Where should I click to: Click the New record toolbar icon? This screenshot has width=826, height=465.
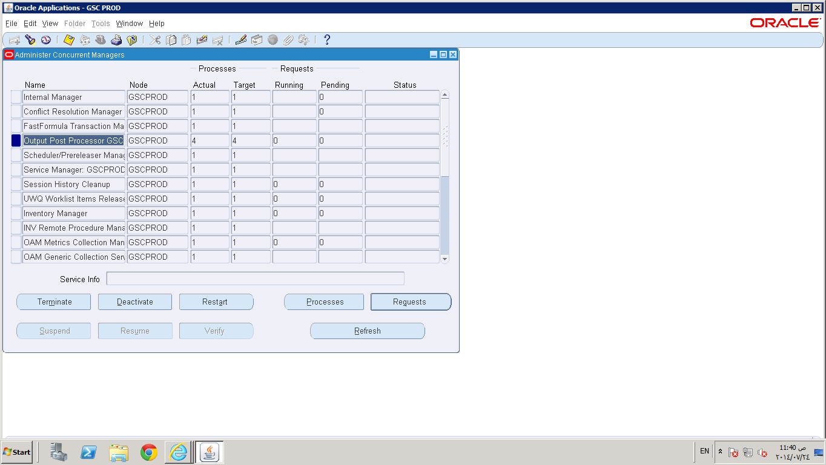point(14,40)
